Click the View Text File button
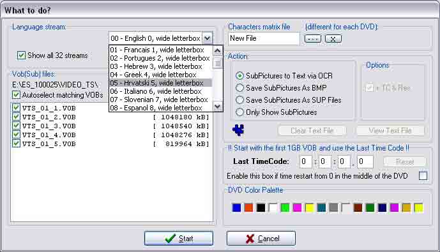Image resolution: width=440 pixels, height=252 pixels. [x=390, y=131]
